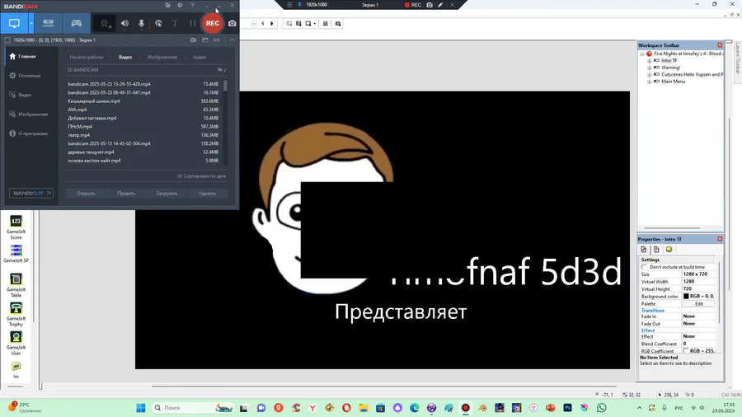Take a screenshot with camera icon
742x417 pixels.
tap(232, 23)
